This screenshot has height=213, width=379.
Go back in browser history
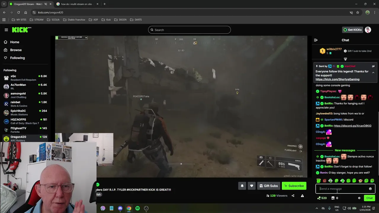point(4,12)
